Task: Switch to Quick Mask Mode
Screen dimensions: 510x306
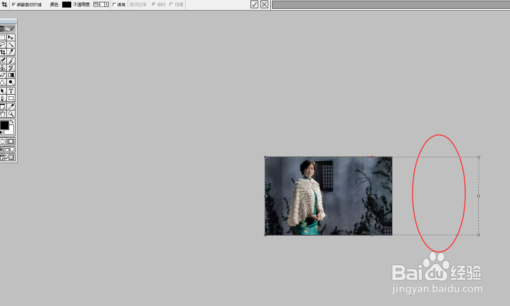Action: (11, 141)
